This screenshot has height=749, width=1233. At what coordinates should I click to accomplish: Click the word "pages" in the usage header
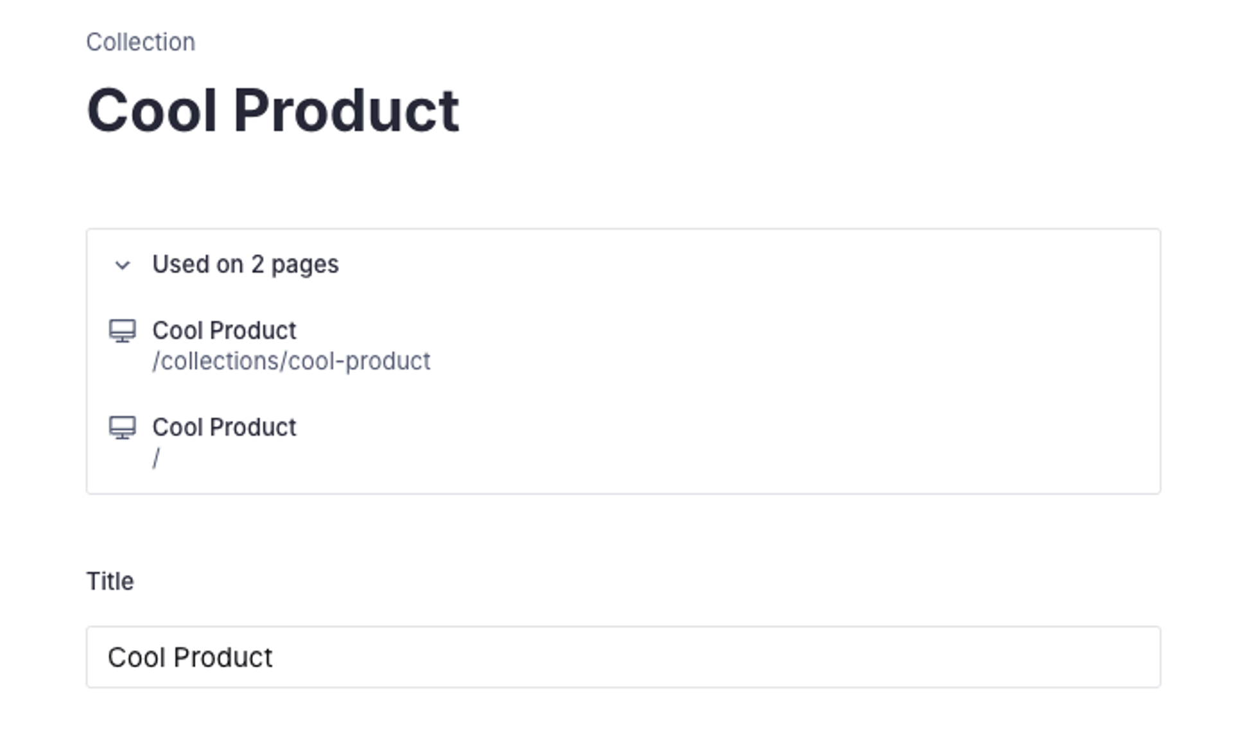click(304, 265)
